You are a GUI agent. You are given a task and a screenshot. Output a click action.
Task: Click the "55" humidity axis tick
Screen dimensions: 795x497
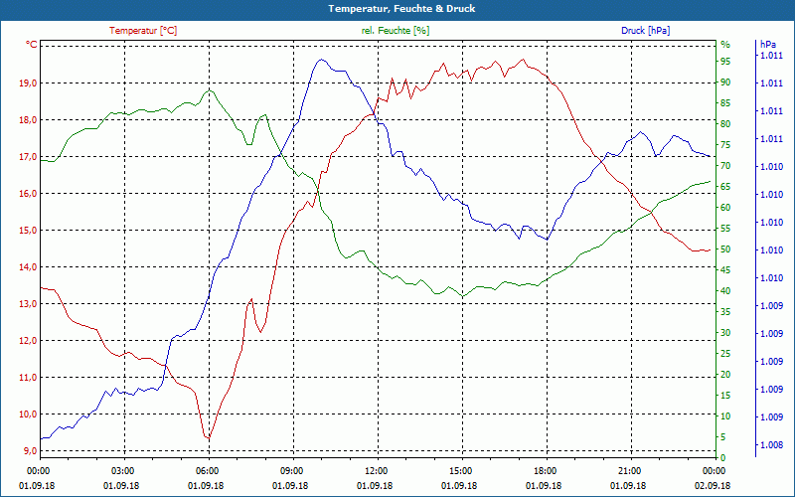click(725, 229)
